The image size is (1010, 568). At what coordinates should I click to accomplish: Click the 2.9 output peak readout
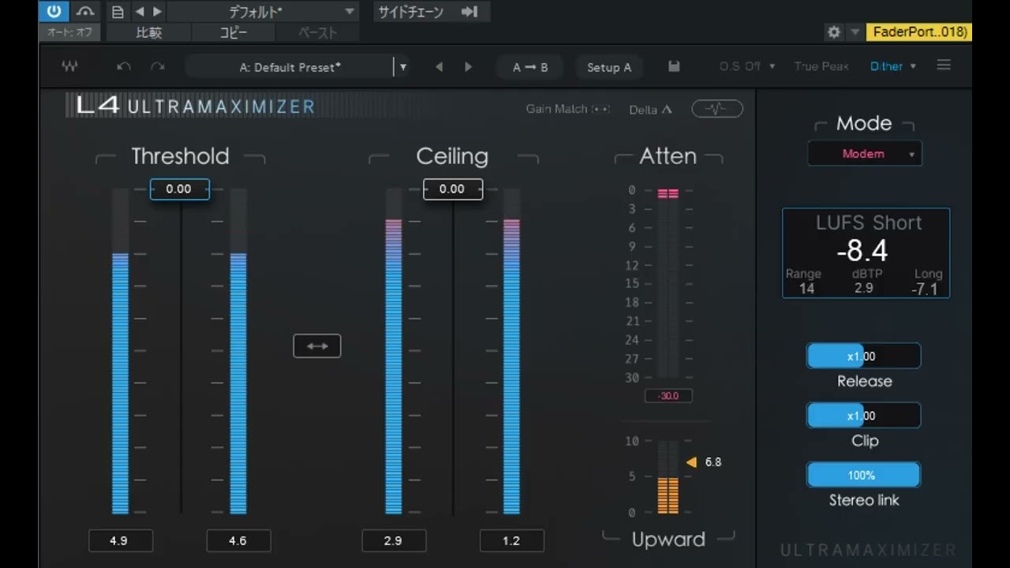tap(394, 540)
